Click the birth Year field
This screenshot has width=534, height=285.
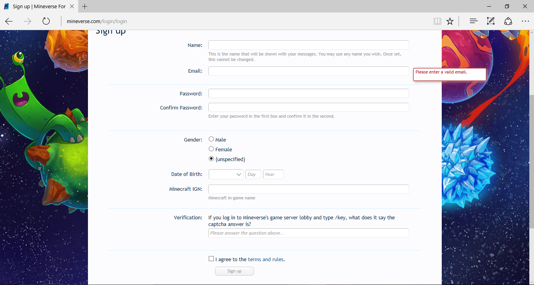[273, 174]
